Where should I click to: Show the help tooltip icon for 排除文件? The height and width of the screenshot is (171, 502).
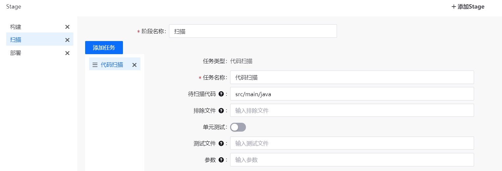221,111
